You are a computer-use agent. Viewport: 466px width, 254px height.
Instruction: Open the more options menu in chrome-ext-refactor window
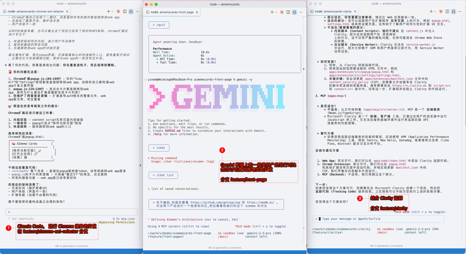[137, 12]
